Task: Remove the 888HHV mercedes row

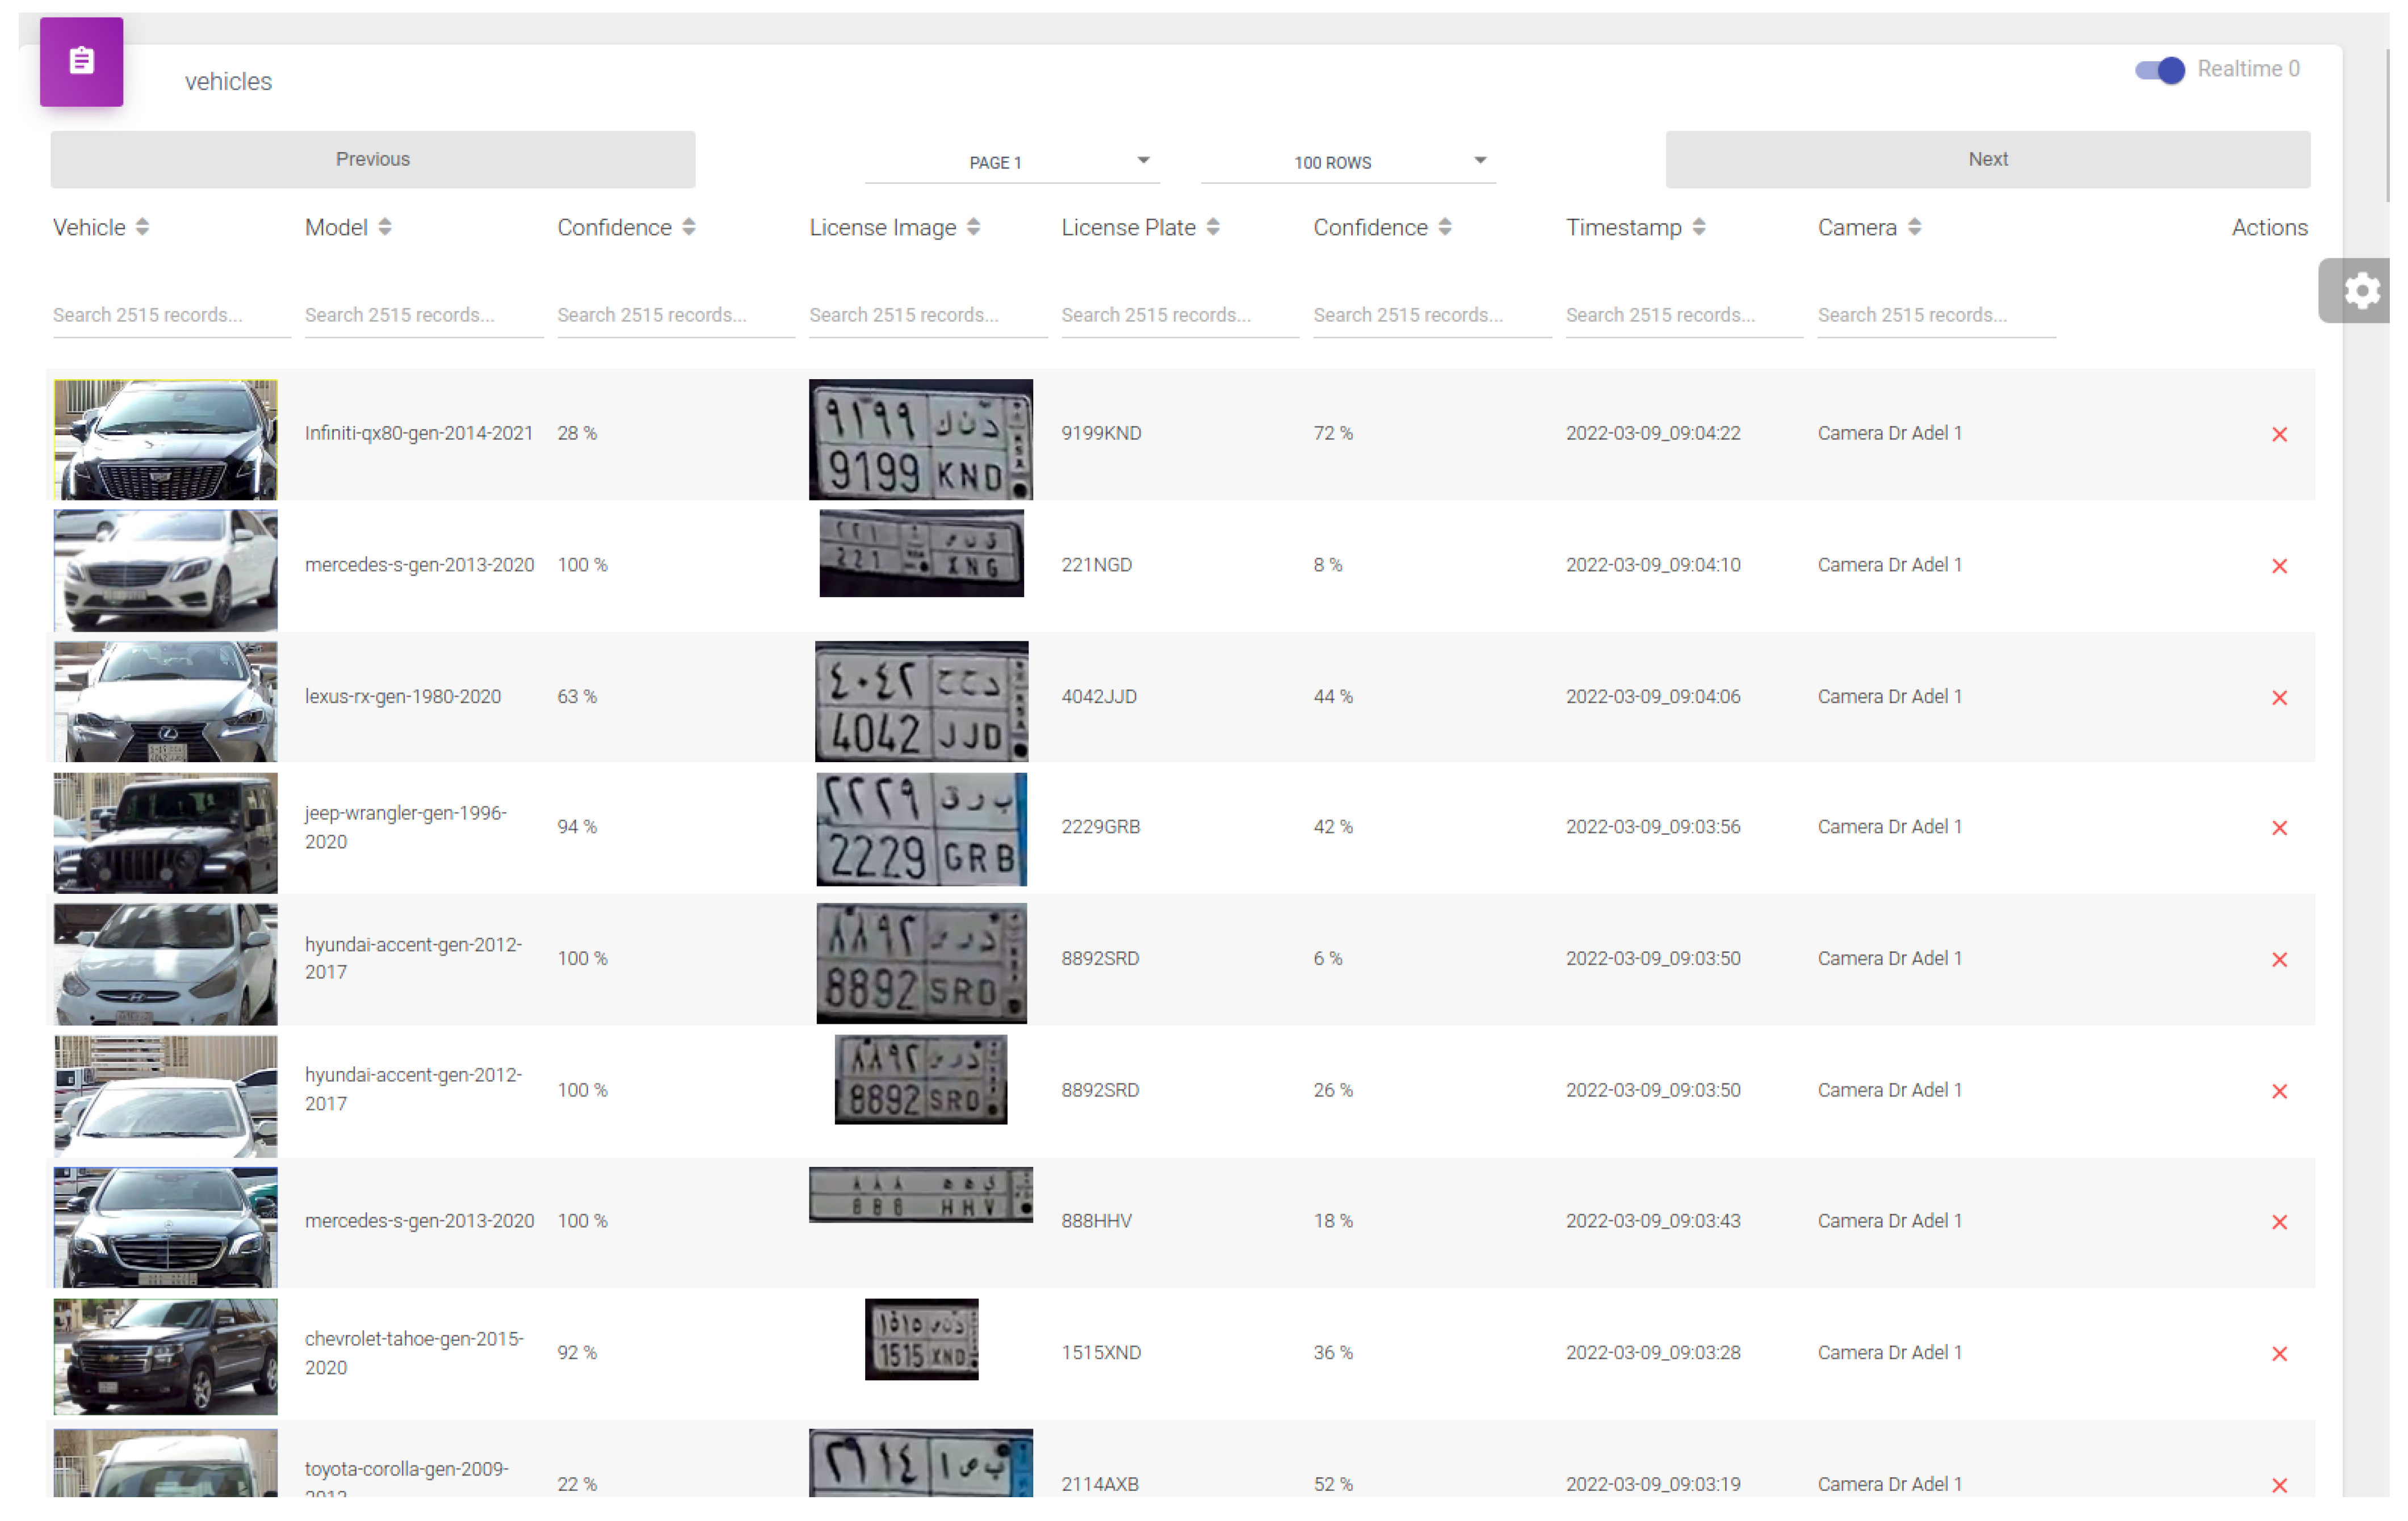Action: point(2279,1222)
